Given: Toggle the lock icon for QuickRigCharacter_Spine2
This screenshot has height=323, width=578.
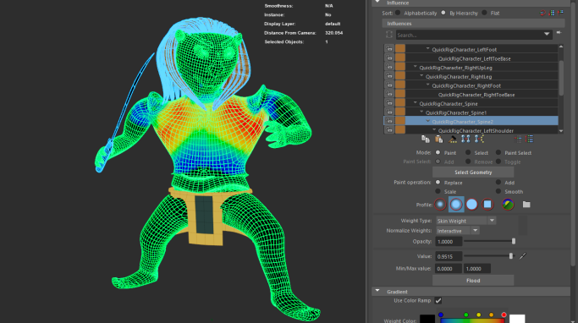Looking at the screenshot, I should pyautogui.click(x=389, y=121).
